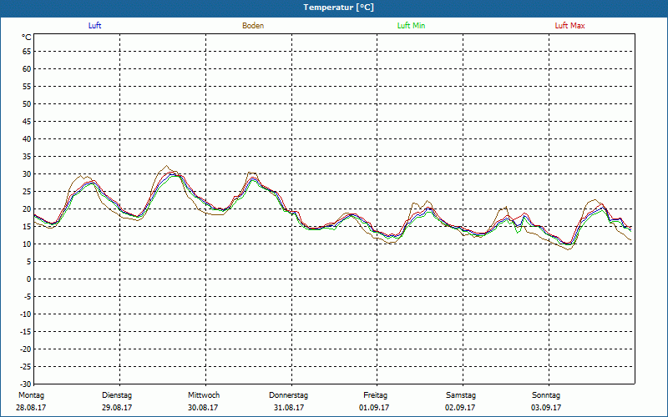The width and height of the screenshot is (668, 417).
Task: Click the Mittwoch day label
Action: click(204, 395)
